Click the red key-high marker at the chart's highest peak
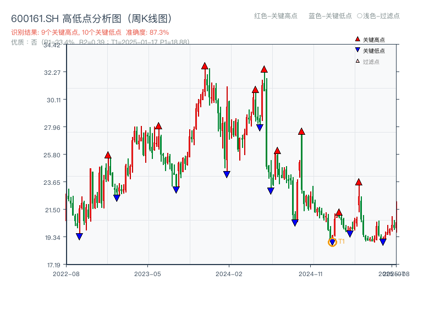Screen dimensions: 440x330 [x=205, y=65]
